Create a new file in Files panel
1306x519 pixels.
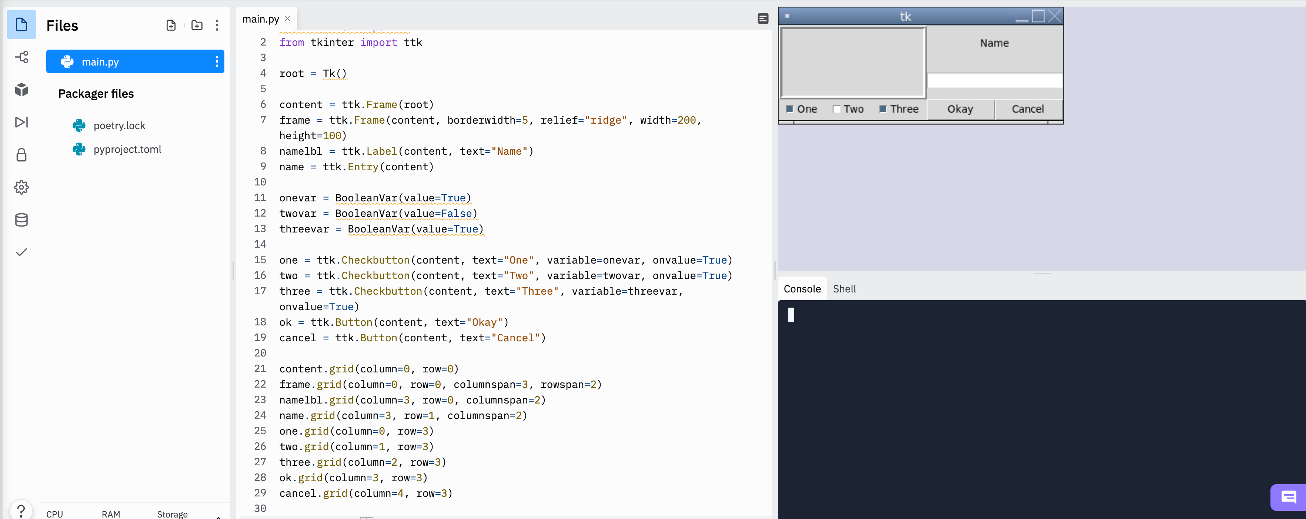tap(171, 25)
